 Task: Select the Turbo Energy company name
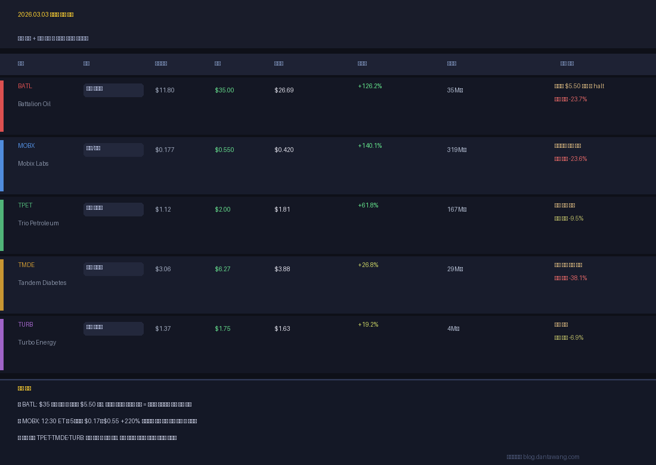coord(37,342)
